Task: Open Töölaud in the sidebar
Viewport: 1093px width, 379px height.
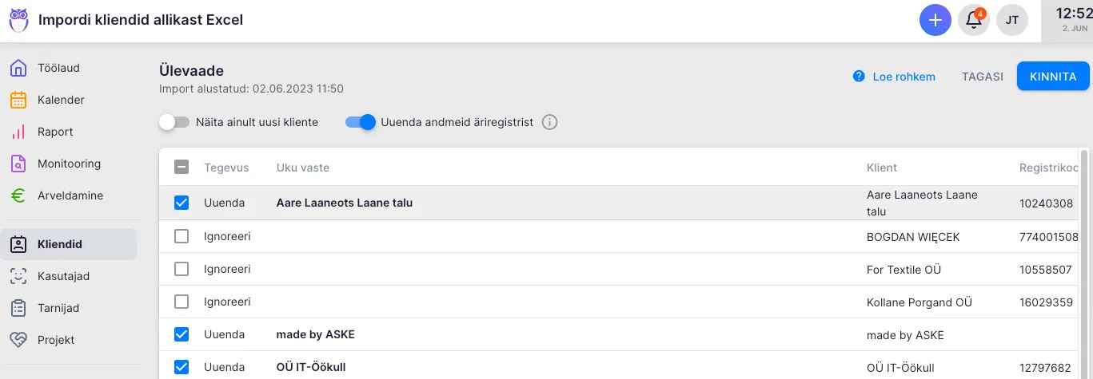Action: (x=58, y=68)
